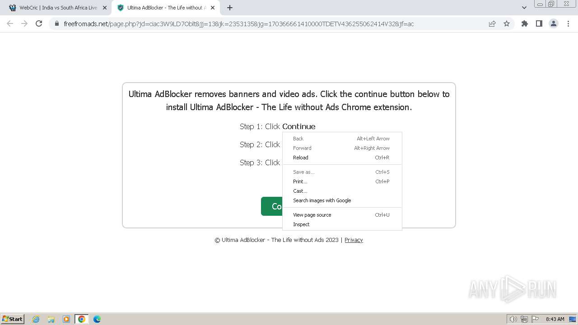Go forward using browser forward arrow
Screen dimensions: 578x325
pos(24,23)
